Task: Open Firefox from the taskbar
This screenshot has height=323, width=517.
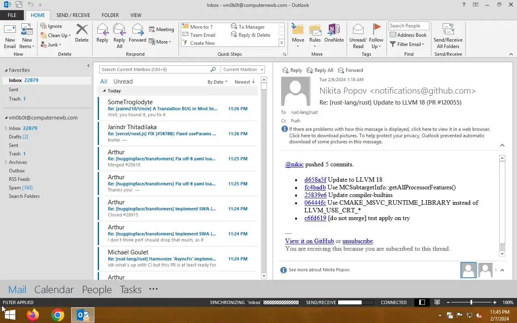Action: pos(33,315)
